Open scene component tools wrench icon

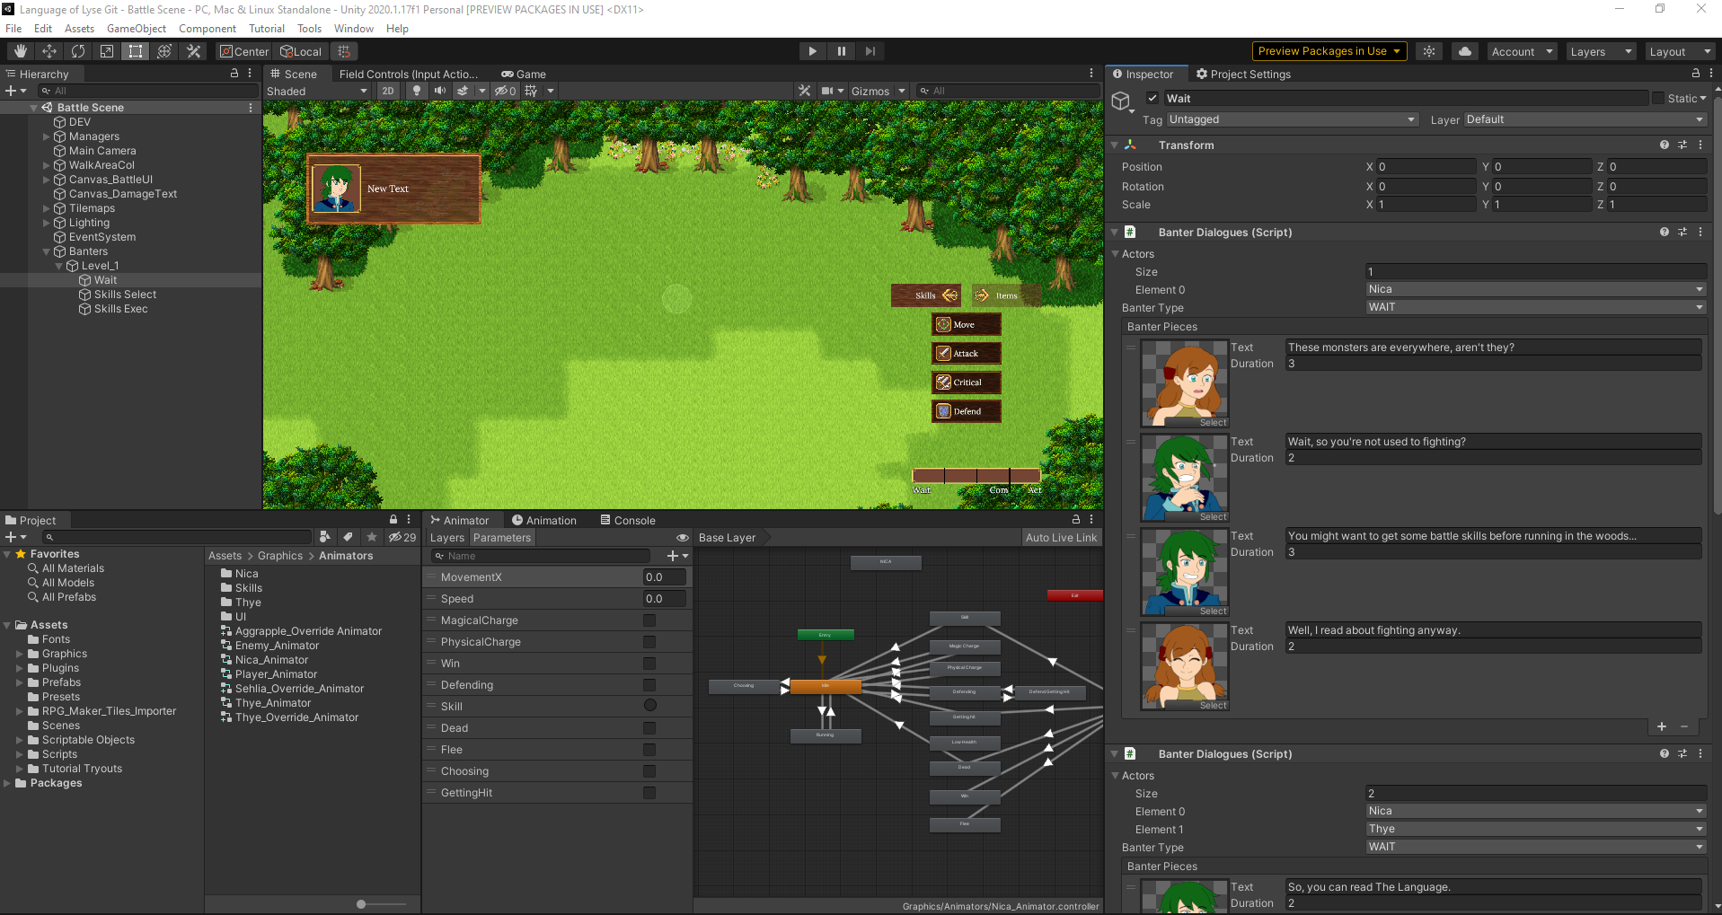pos(804,91)
